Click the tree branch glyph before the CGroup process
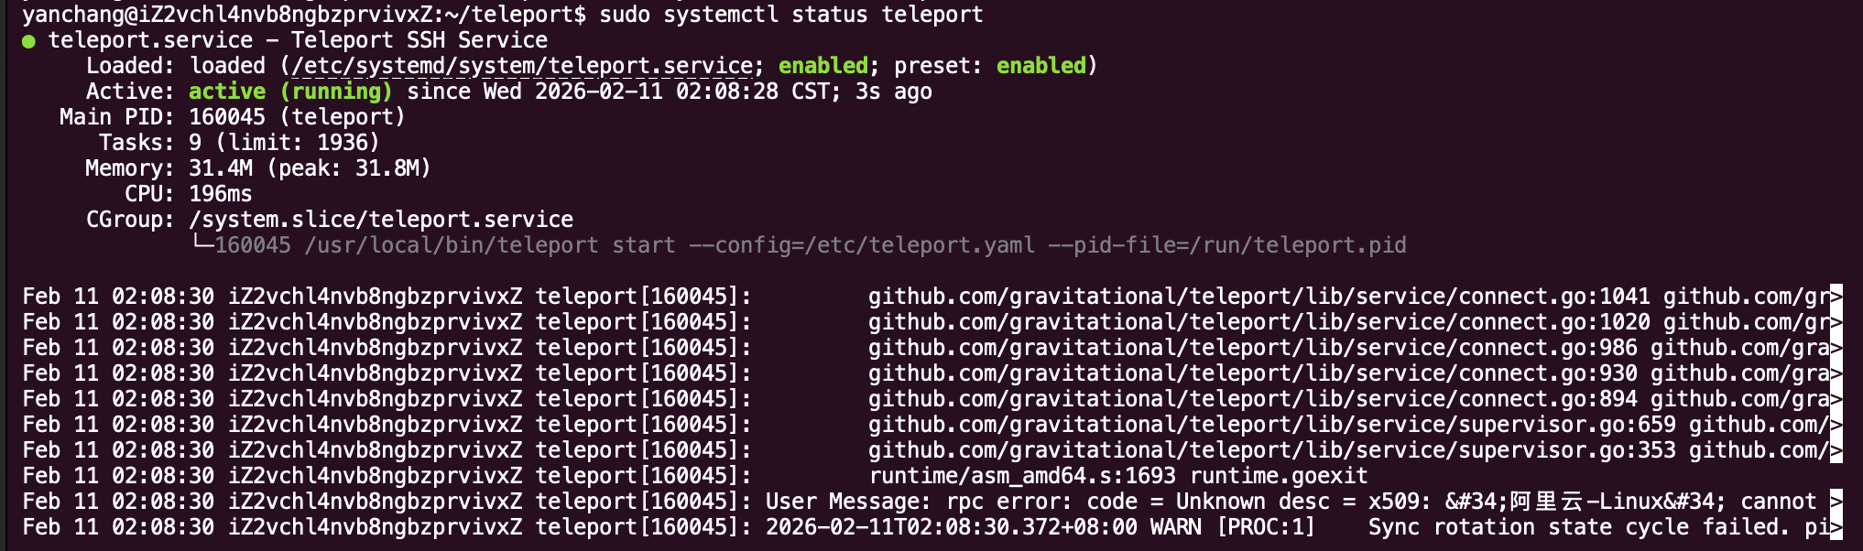The image size is (1863, 551). (x=202, y=243)
